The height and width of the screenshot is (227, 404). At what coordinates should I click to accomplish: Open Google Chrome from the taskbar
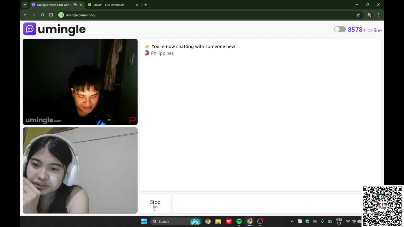tap(208, 221)
